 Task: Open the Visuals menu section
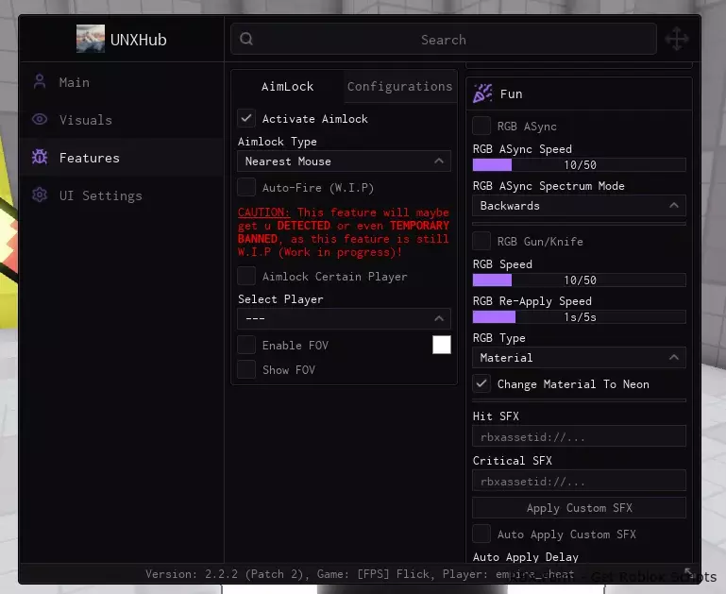[122, 119]
